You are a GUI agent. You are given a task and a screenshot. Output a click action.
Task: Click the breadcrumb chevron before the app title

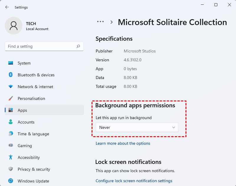click(x=112, y=22)
